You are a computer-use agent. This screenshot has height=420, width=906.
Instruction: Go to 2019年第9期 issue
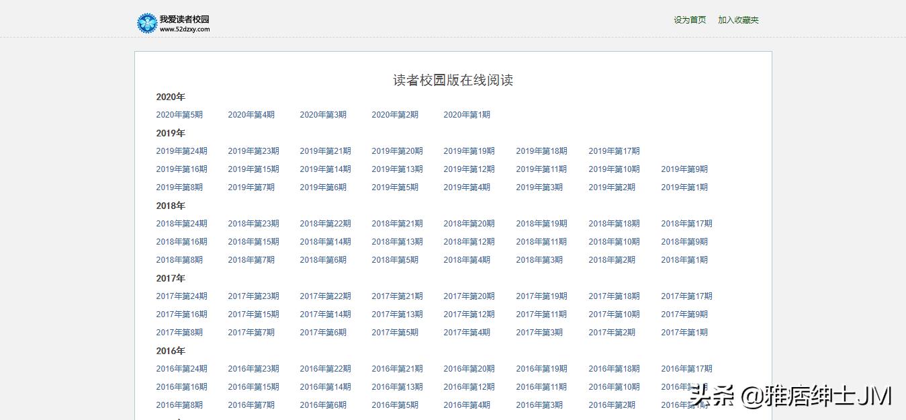click(684, 169)
